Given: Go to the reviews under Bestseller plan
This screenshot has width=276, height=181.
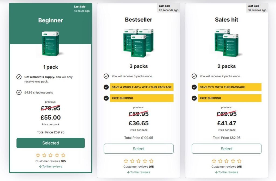Looking at the screenshot, I should click(139, 172).
